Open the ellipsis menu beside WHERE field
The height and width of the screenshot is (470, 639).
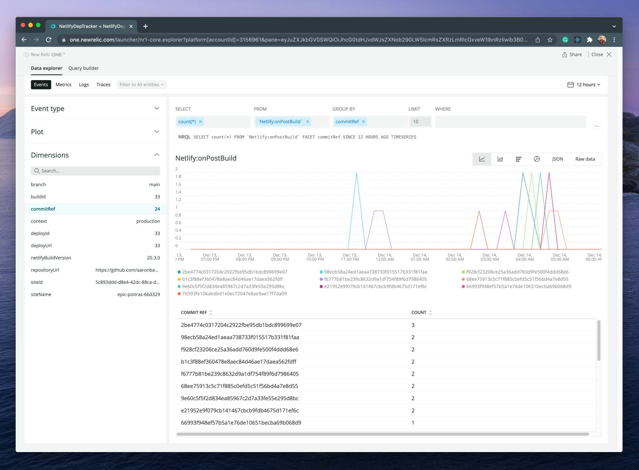click(597, 126)
